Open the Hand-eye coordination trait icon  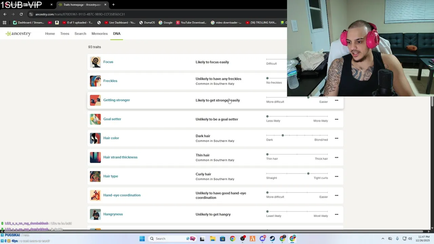point(95,195)
